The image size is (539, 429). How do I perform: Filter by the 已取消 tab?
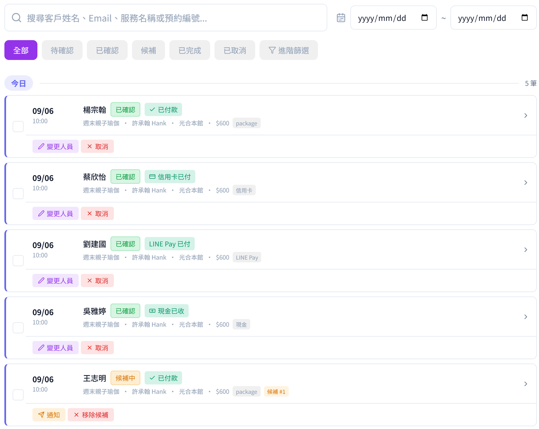click(235, 50)
